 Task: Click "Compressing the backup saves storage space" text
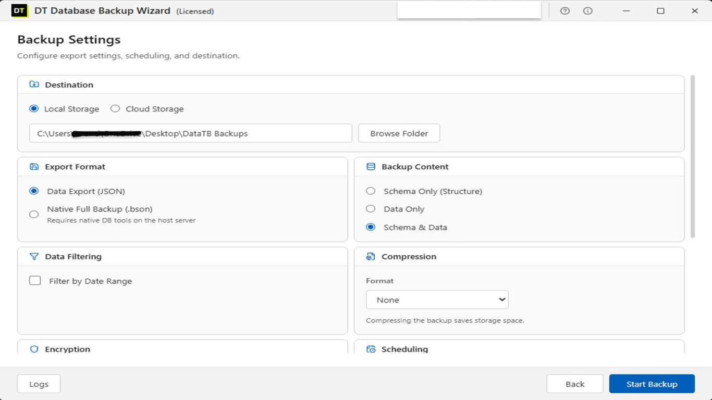(445, 320)
